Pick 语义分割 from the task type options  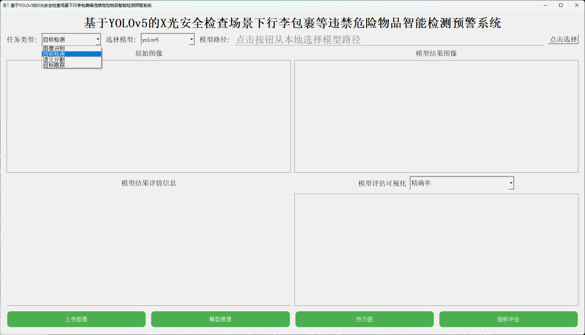(x=72, y=60)
